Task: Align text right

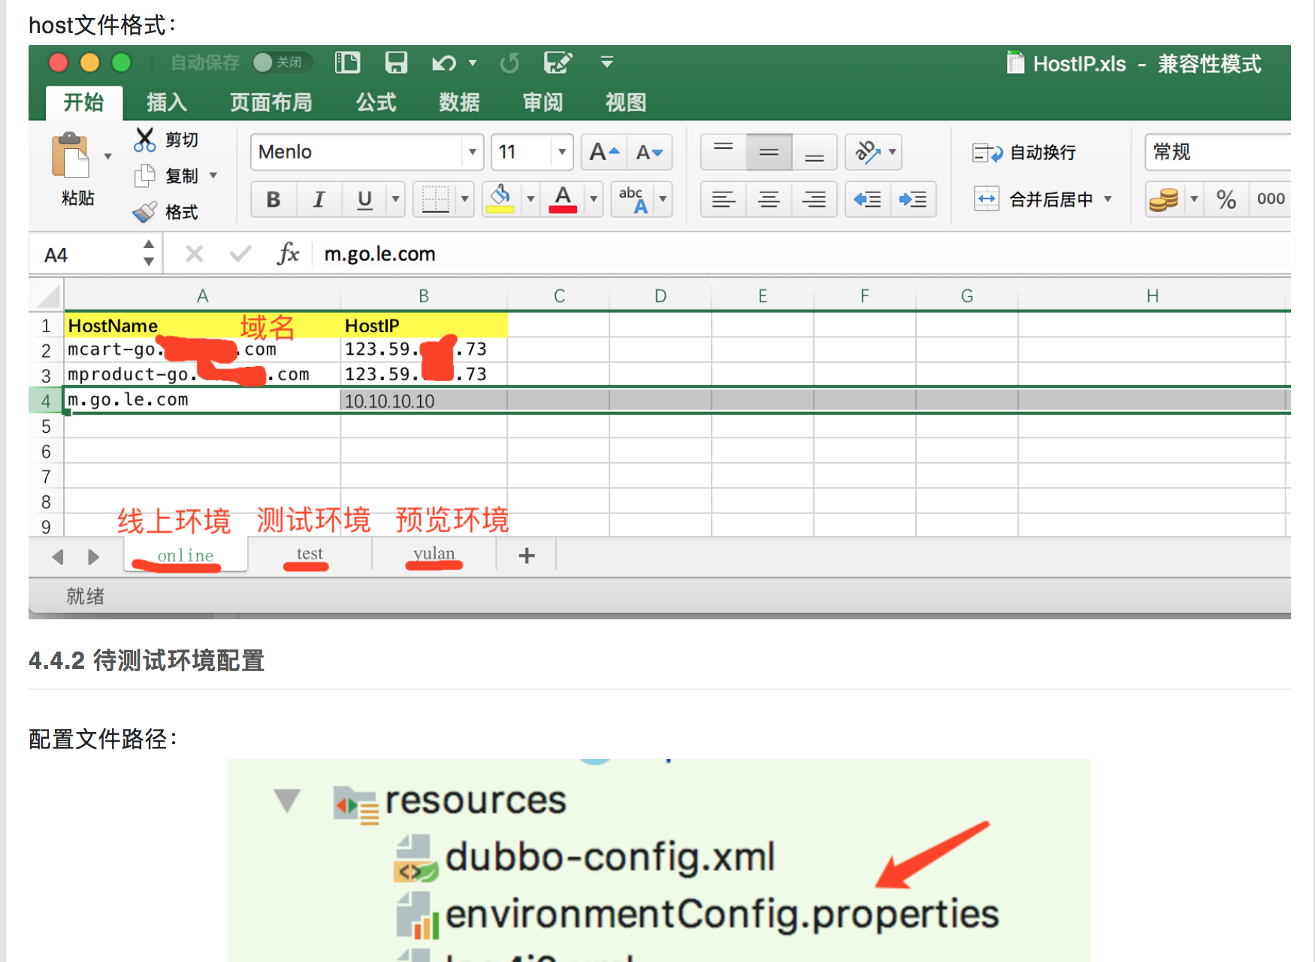Action: click(815, 199)
